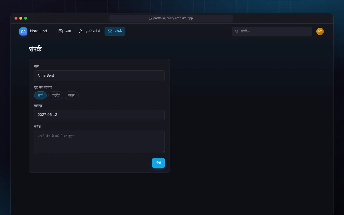Minimize the window using the yellow button
The width and height of the screenshot is (344, 215).
[x=21, y=18]
